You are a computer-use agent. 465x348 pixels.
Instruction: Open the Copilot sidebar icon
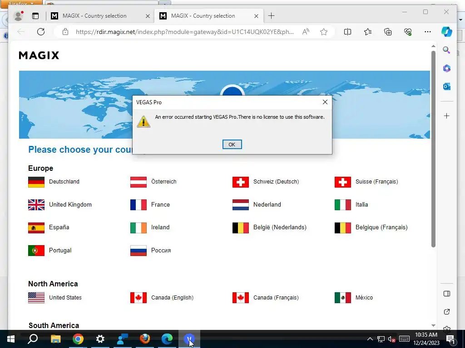tap(447, 32)
